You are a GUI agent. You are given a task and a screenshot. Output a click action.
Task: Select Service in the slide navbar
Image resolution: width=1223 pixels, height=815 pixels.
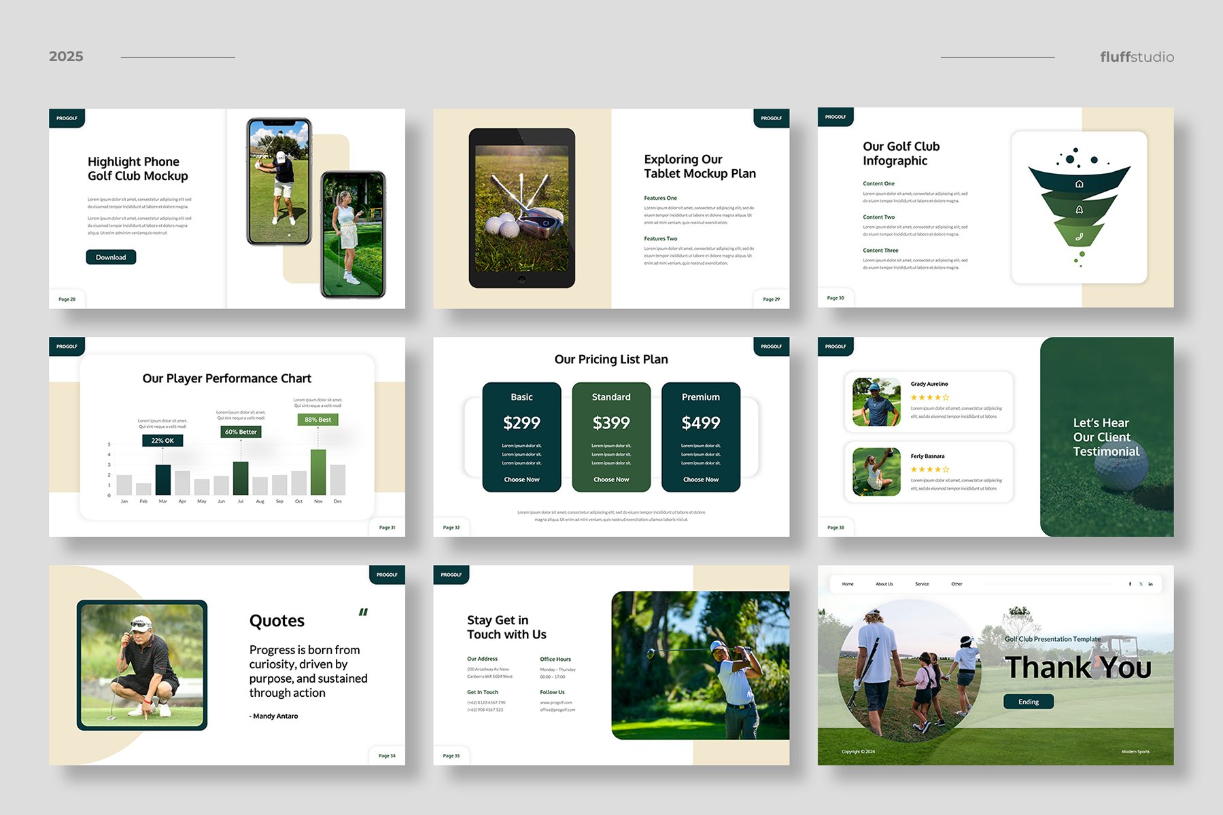(x=922, y=584)
